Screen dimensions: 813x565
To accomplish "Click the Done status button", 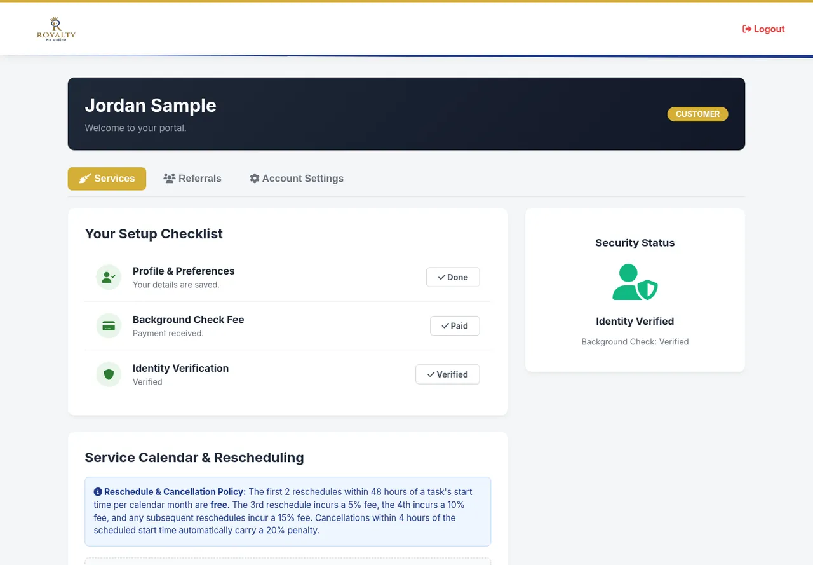I will point(453,277).
